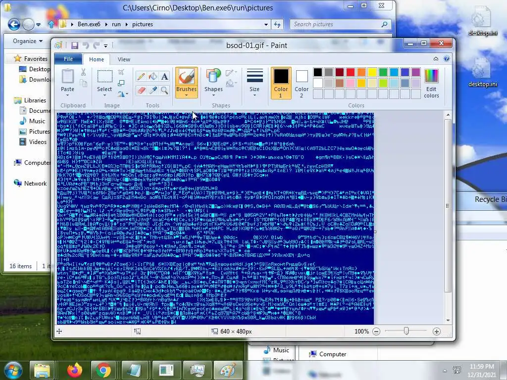Screen dimensions: 507x380
Task: Pick the red color swatch
Action: tap(351, 72)
